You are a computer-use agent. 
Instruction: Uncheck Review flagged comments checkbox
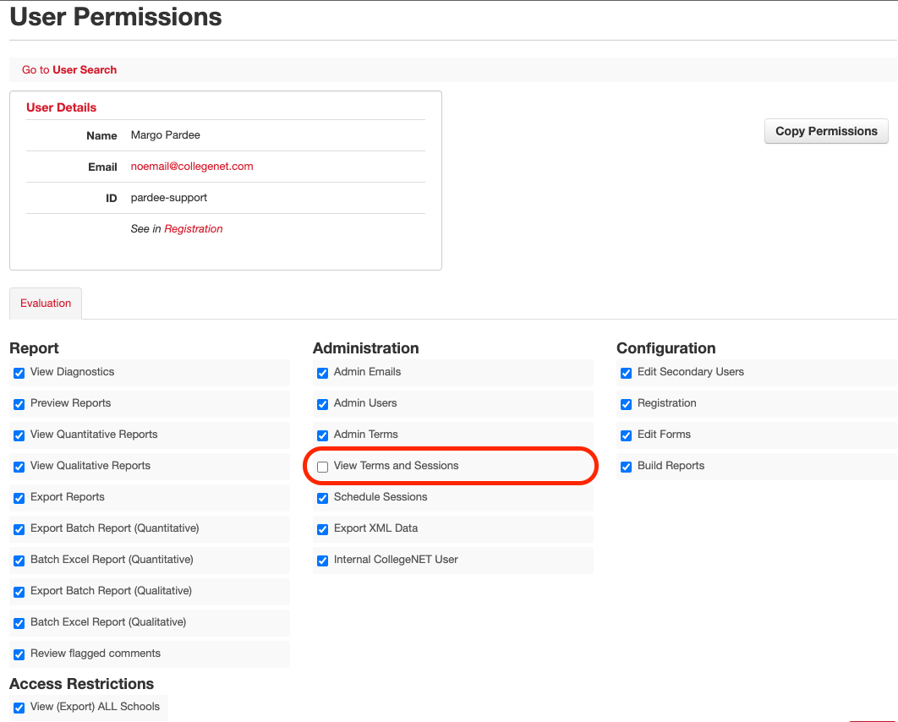tap(19, 654)
